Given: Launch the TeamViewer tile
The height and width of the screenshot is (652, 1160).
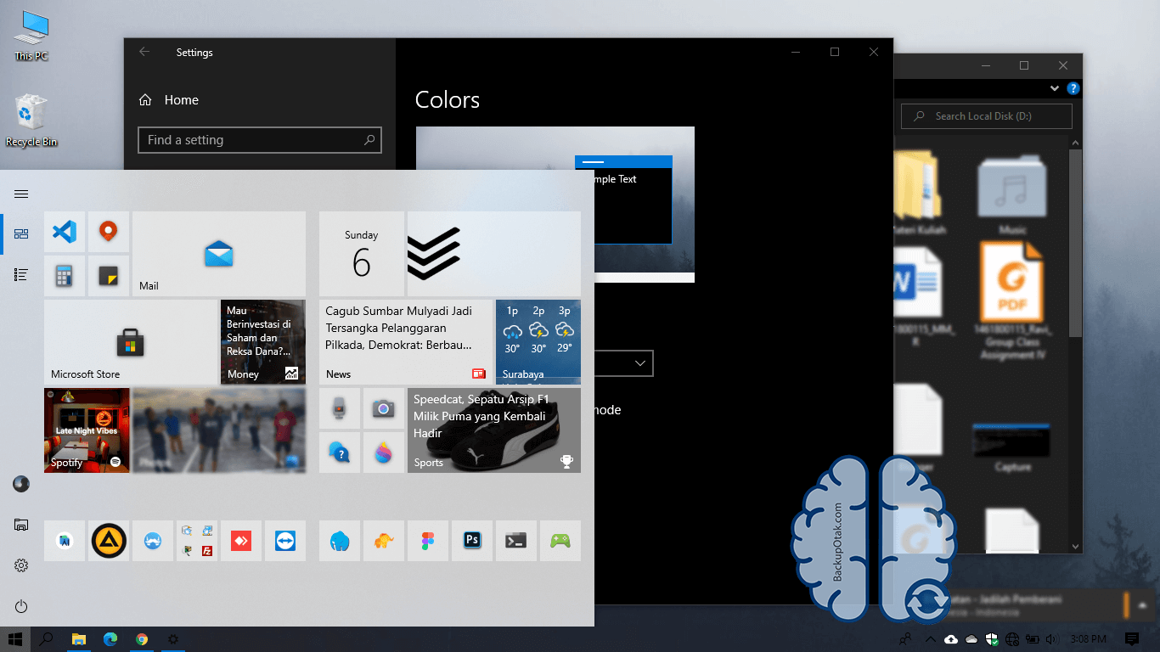Looking at the screenshot, I should [x=285, y=541].
